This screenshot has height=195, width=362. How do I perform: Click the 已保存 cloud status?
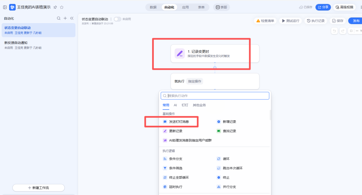click(305, 7)
